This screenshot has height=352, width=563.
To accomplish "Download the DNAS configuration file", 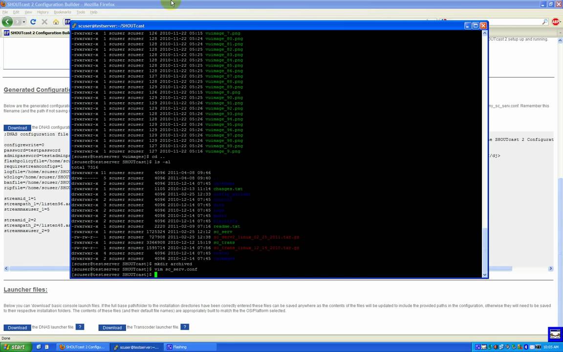I will click(17, 128).
